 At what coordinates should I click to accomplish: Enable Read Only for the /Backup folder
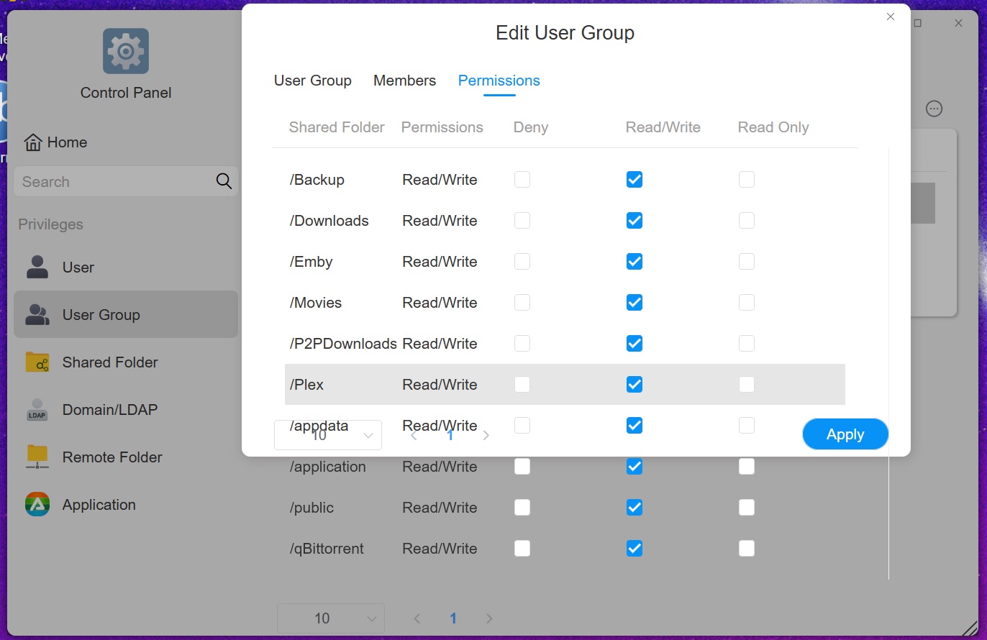coord(747,180)
